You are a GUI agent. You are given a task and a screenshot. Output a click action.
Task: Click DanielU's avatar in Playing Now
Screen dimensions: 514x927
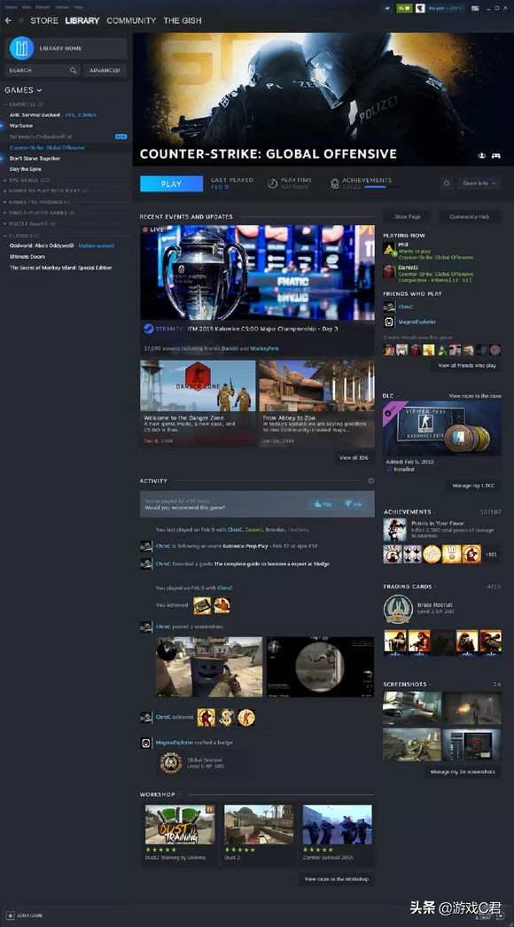point(389,271)
